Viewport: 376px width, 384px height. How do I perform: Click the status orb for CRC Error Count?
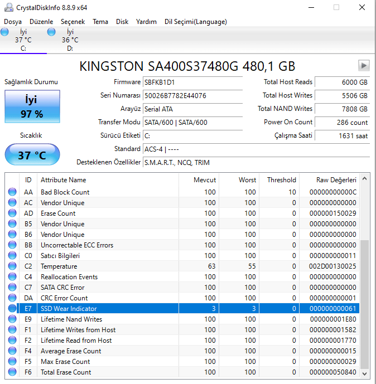pyautogui.click(x=12, y=298)
